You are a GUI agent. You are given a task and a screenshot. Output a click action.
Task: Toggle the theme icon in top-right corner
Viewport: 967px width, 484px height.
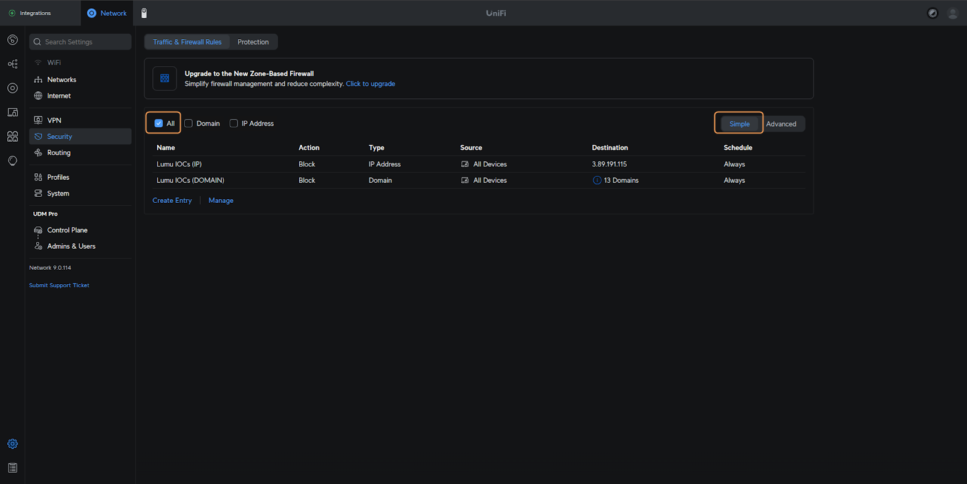(x=933, y=13)
